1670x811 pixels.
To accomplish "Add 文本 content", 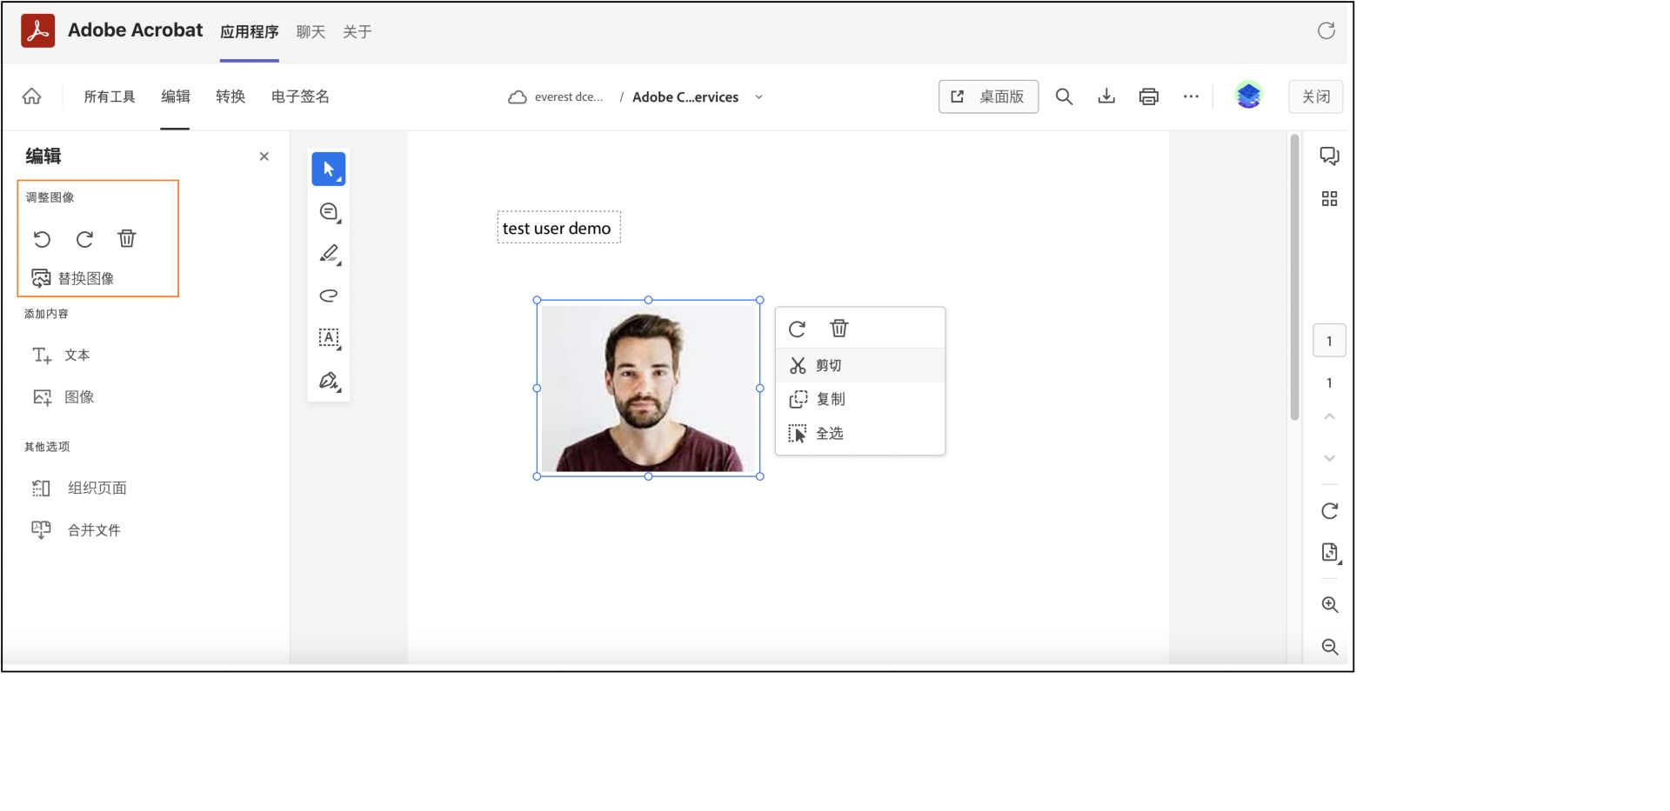I will pos(61,355).
